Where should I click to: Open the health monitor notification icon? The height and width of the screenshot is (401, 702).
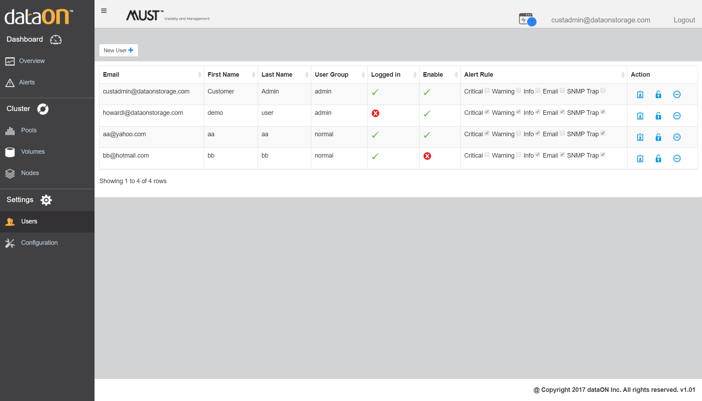point(526,19)
